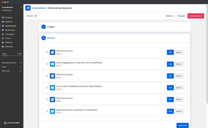Click clock icon of third Wait for 24 hours
The width and height of the screenshot is (208, 128).
pos(52,99)
